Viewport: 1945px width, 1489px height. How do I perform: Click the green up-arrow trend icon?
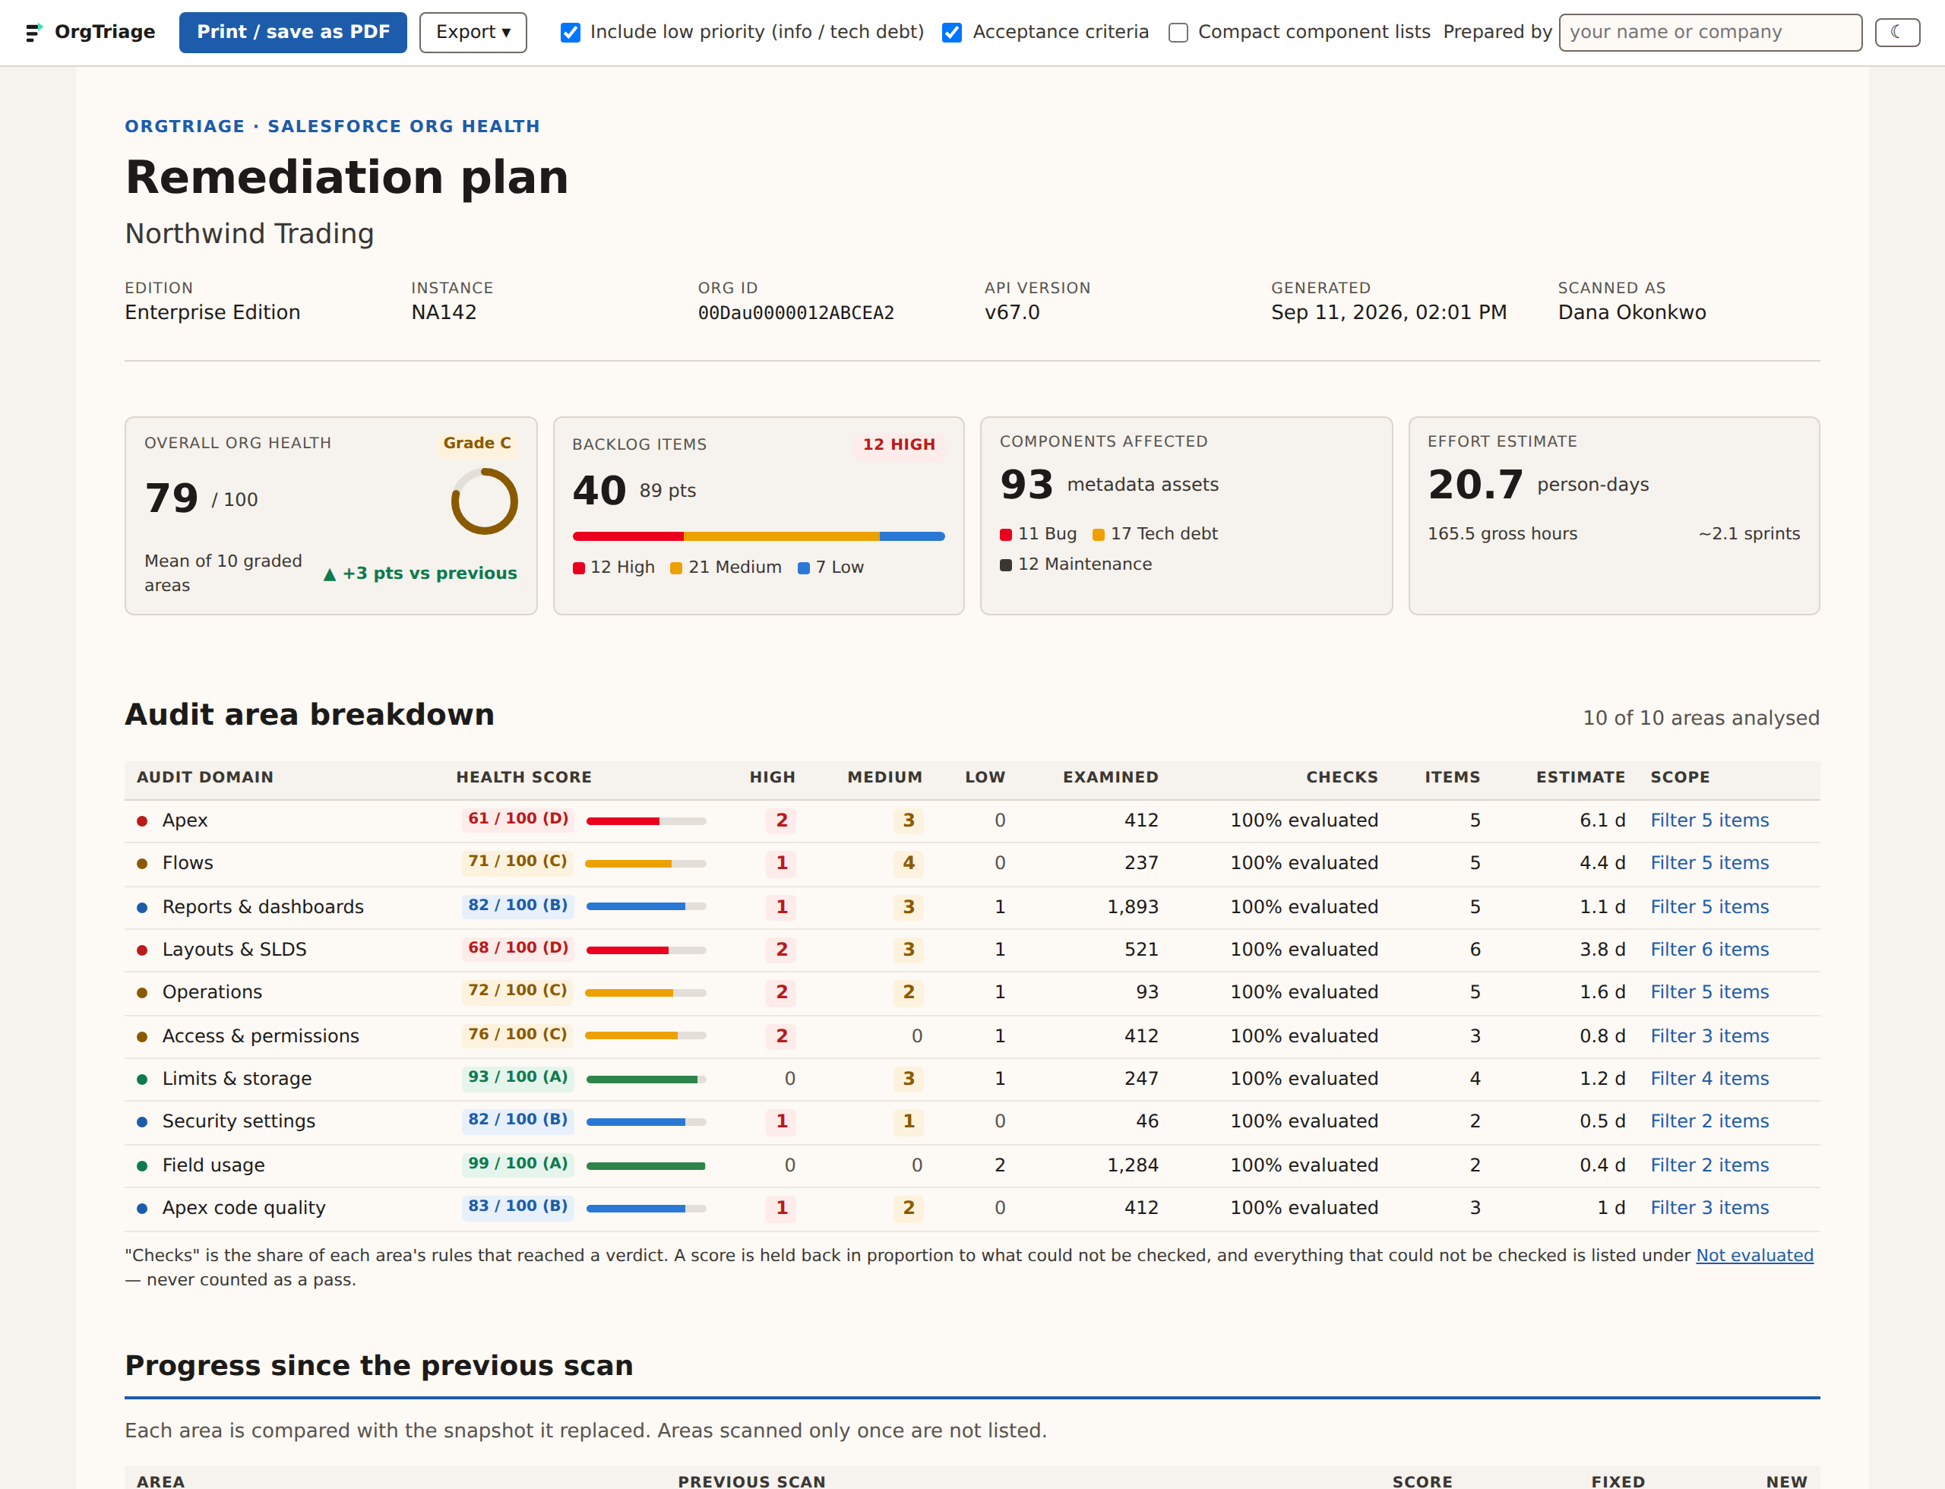pyautogui.click(x=330, y=575)
